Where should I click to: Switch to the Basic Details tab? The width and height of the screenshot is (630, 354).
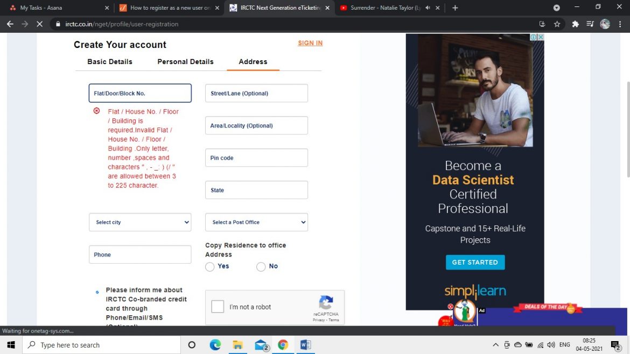[110, 61]
